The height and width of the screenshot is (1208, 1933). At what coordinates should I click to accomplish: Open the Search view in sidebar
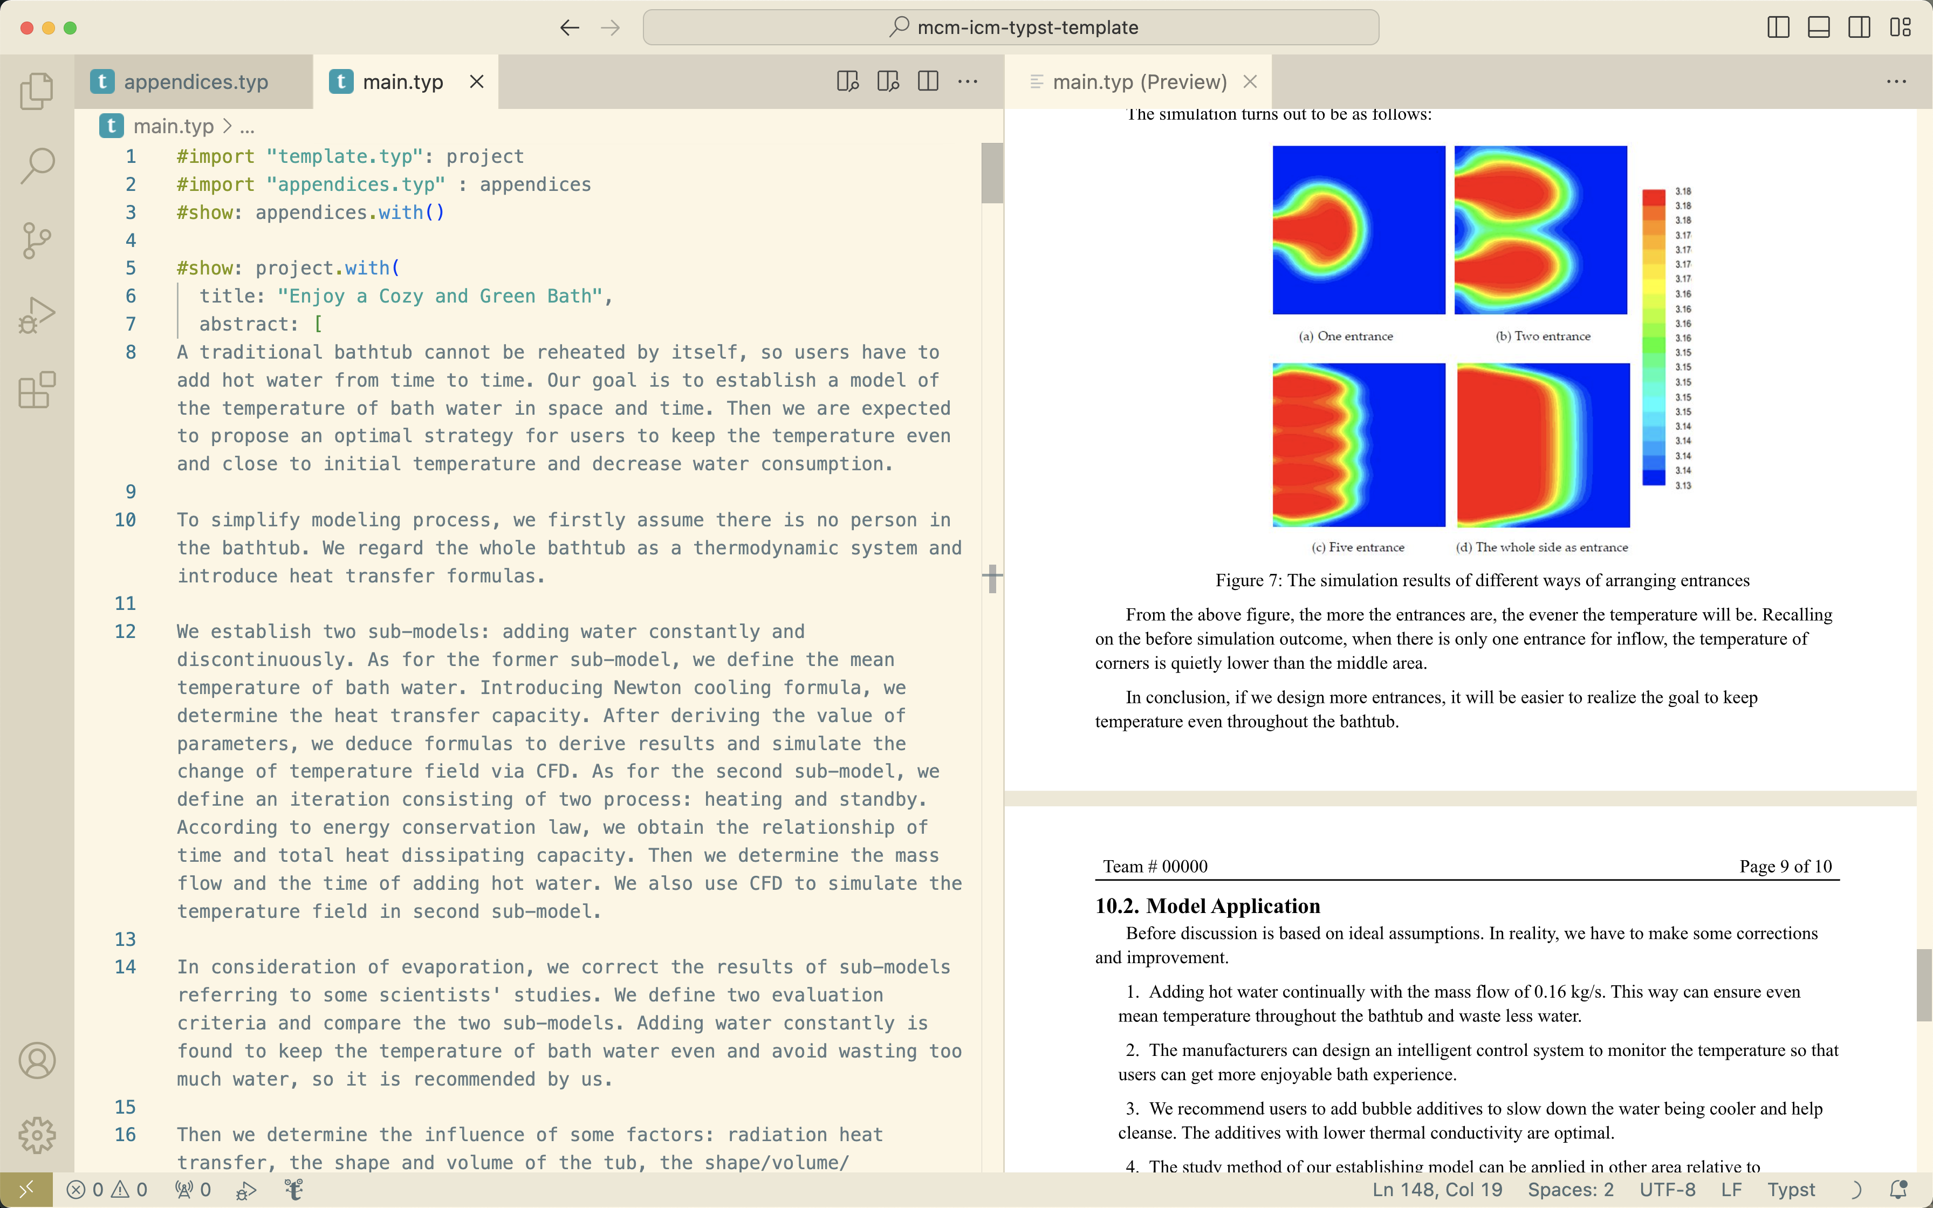pyautogui.click(x=37, y=166)
